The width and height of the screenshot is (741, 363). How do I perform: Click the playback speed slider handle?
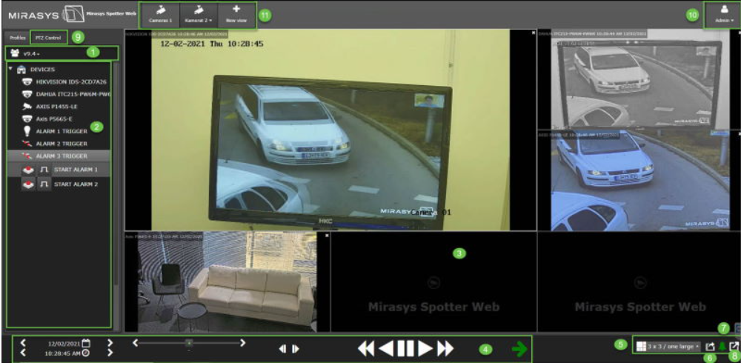(188, 342)
